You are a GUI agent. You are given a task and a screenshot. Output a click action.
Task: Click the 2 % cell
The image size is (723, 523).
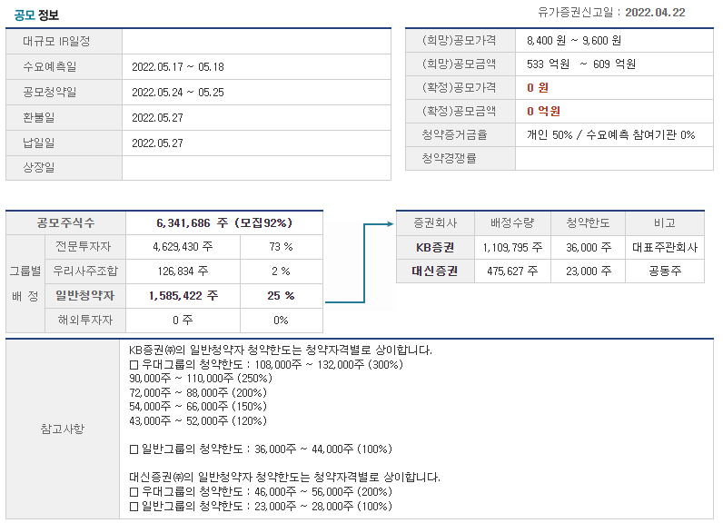(282, 271)
